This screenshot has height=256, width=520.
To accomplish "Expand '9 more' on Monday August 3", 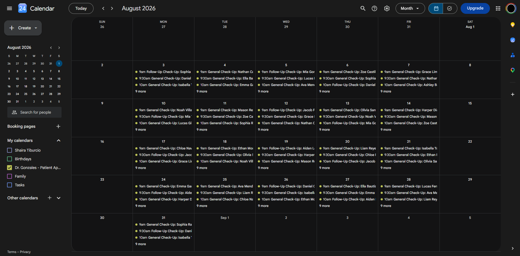I will (141, 91).
